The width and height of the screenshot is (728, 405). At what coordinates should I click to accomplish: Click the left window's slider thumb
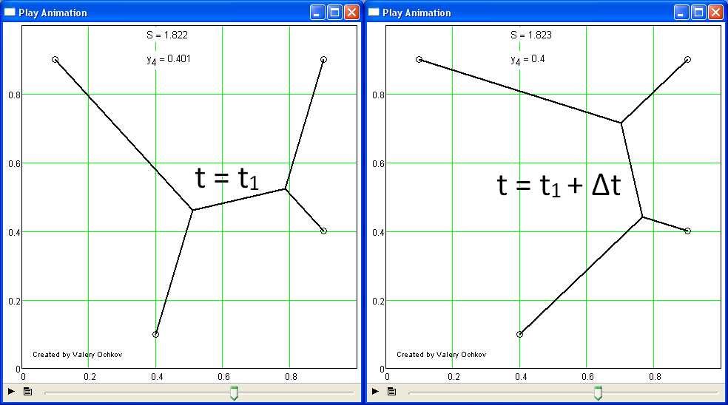point(235,393)
